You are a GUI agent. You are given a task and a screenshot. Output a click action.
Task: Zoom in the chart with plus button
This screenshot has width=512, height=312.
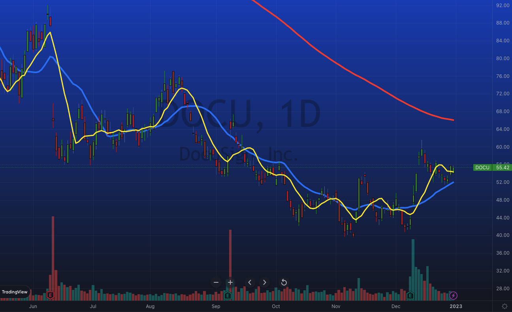230,282
